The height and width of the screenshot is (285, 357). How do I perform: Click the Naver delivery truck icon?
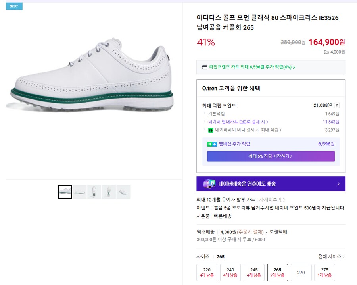pyautogui.click(x=209, y=184)
